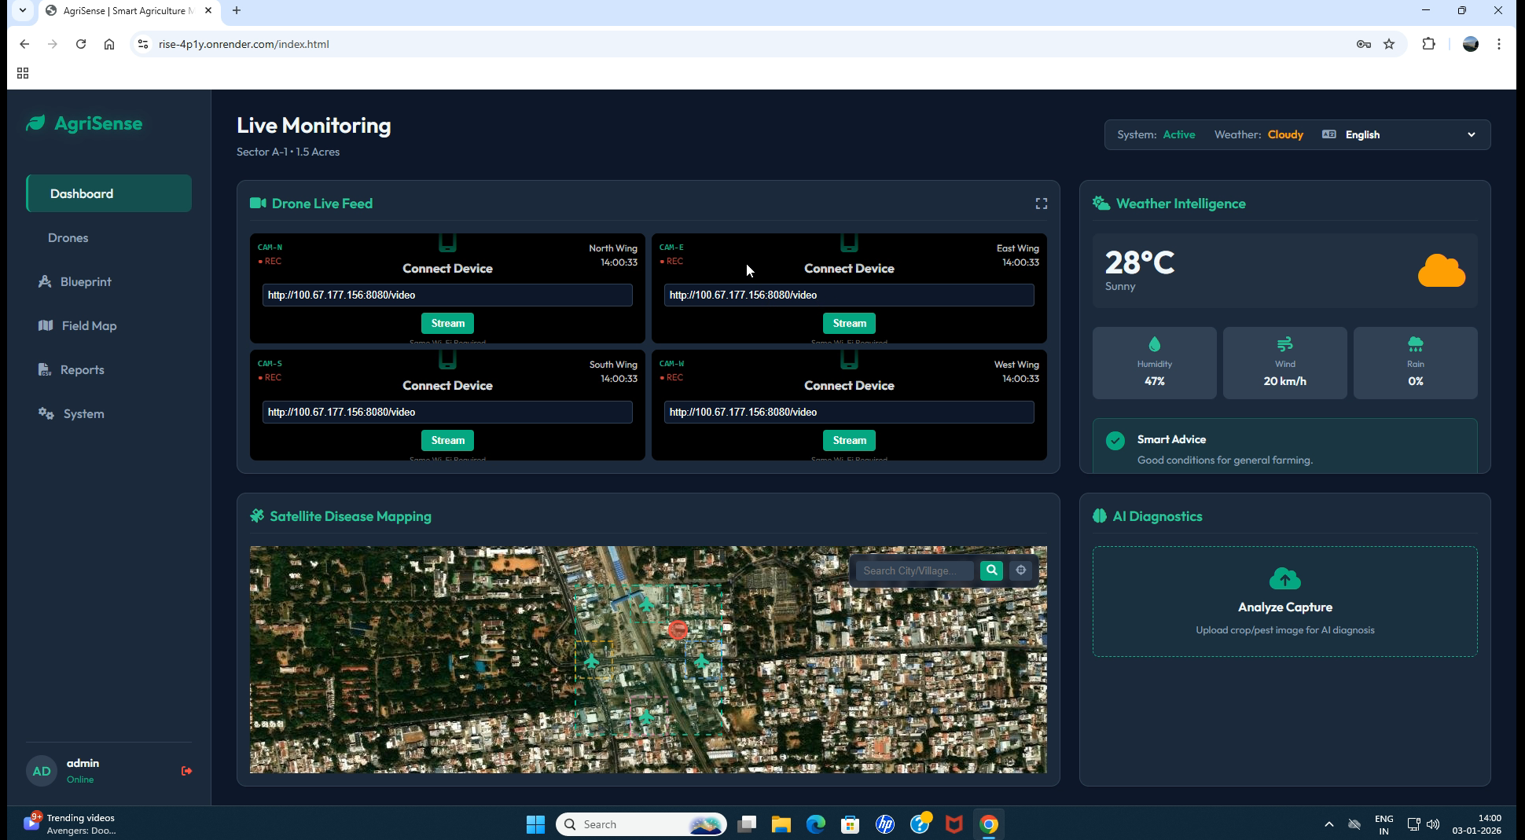This screenshot has height=840, width=1525.
Task: Show hidden system tray icons
Action: [x=1328, y=824]
